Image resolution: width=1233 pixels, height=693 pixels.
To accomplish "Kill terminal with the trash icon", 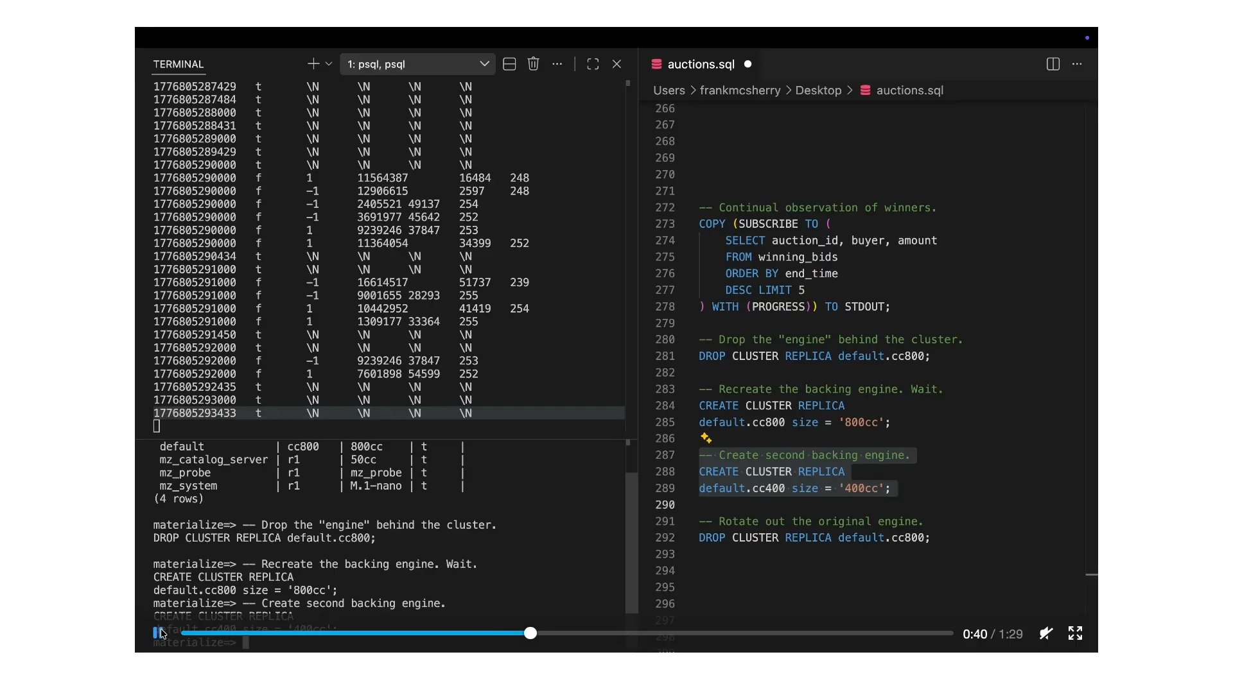I will click(533, 64).
